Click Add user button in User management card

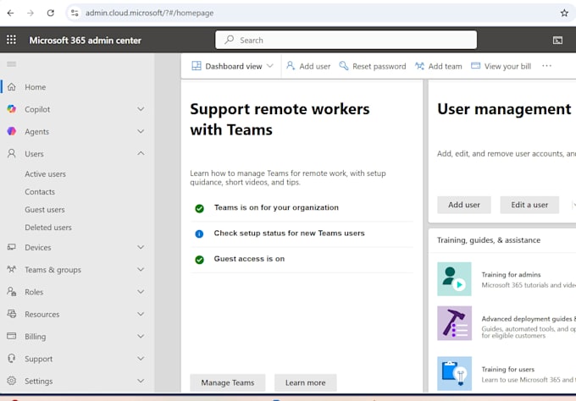[464, 205]
